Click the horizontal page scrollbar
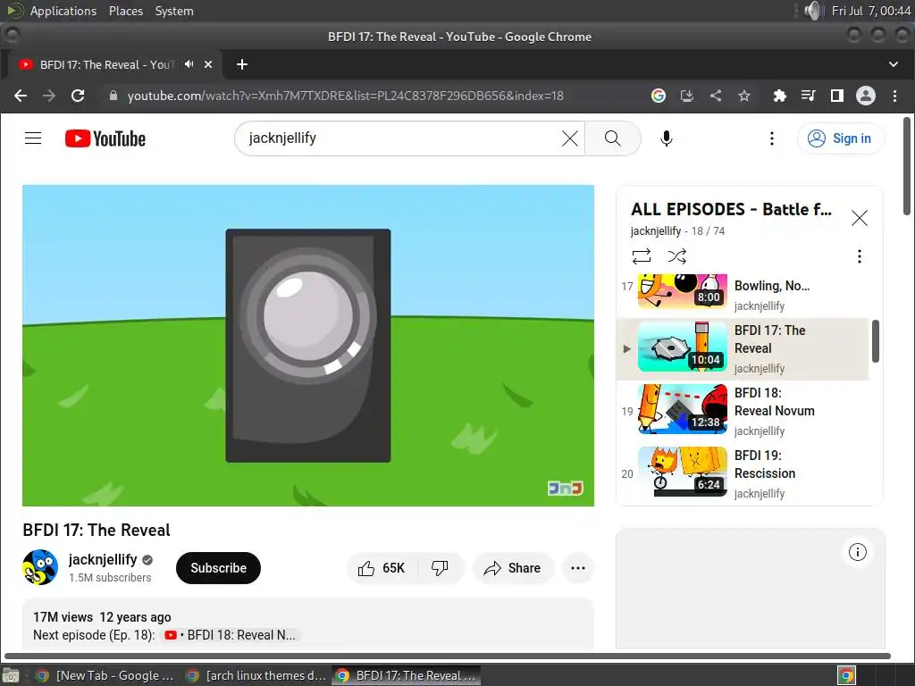 tap(447, 657)
